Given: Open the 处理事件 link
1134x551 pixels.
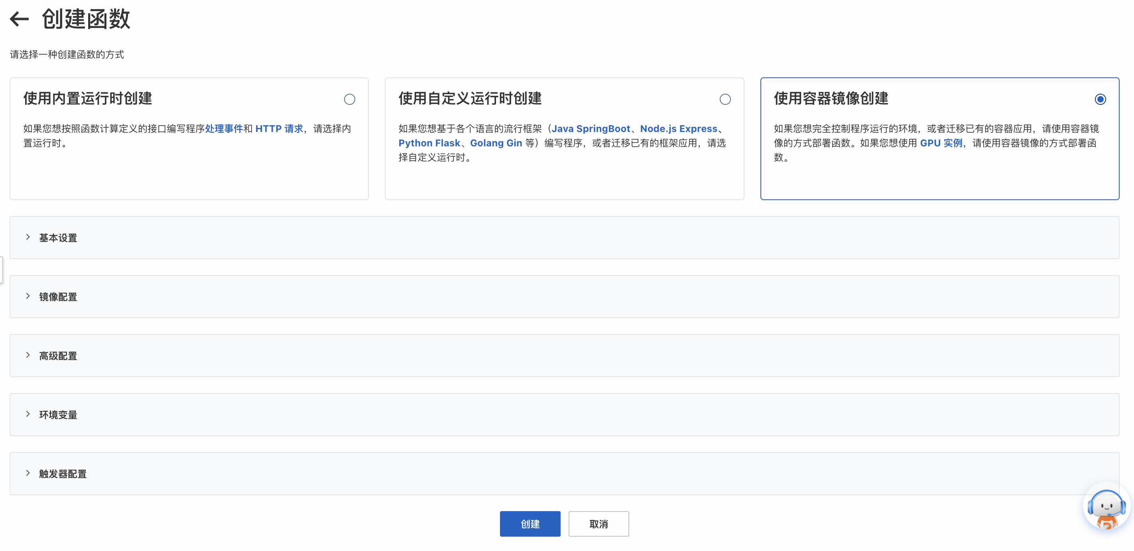Looking at the screenshot, I should [224, 128].
